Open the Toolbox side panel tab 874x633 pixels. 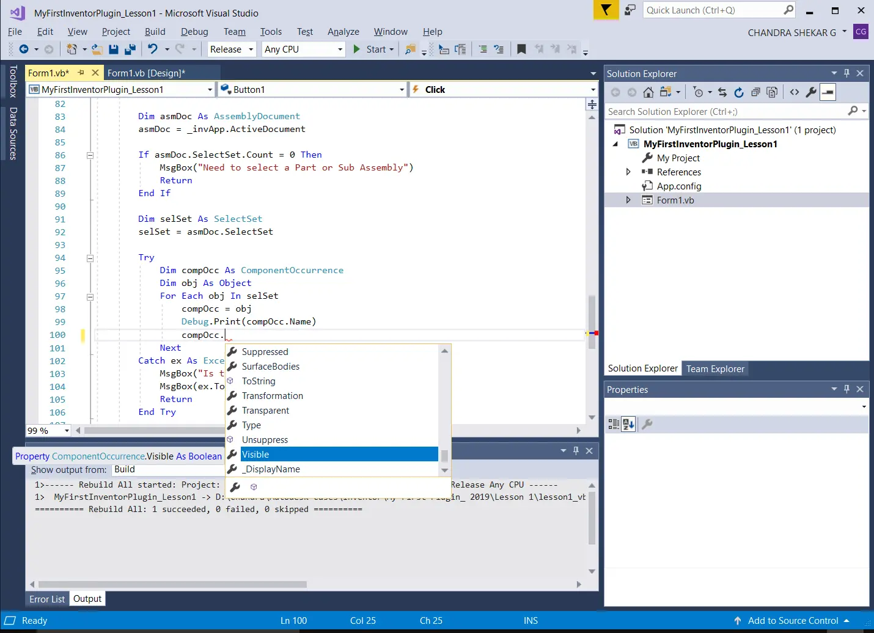tap(13, 81)
